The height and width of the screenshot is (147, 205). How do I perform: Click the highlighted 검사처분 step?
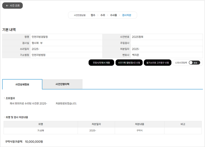coord(127,15)
